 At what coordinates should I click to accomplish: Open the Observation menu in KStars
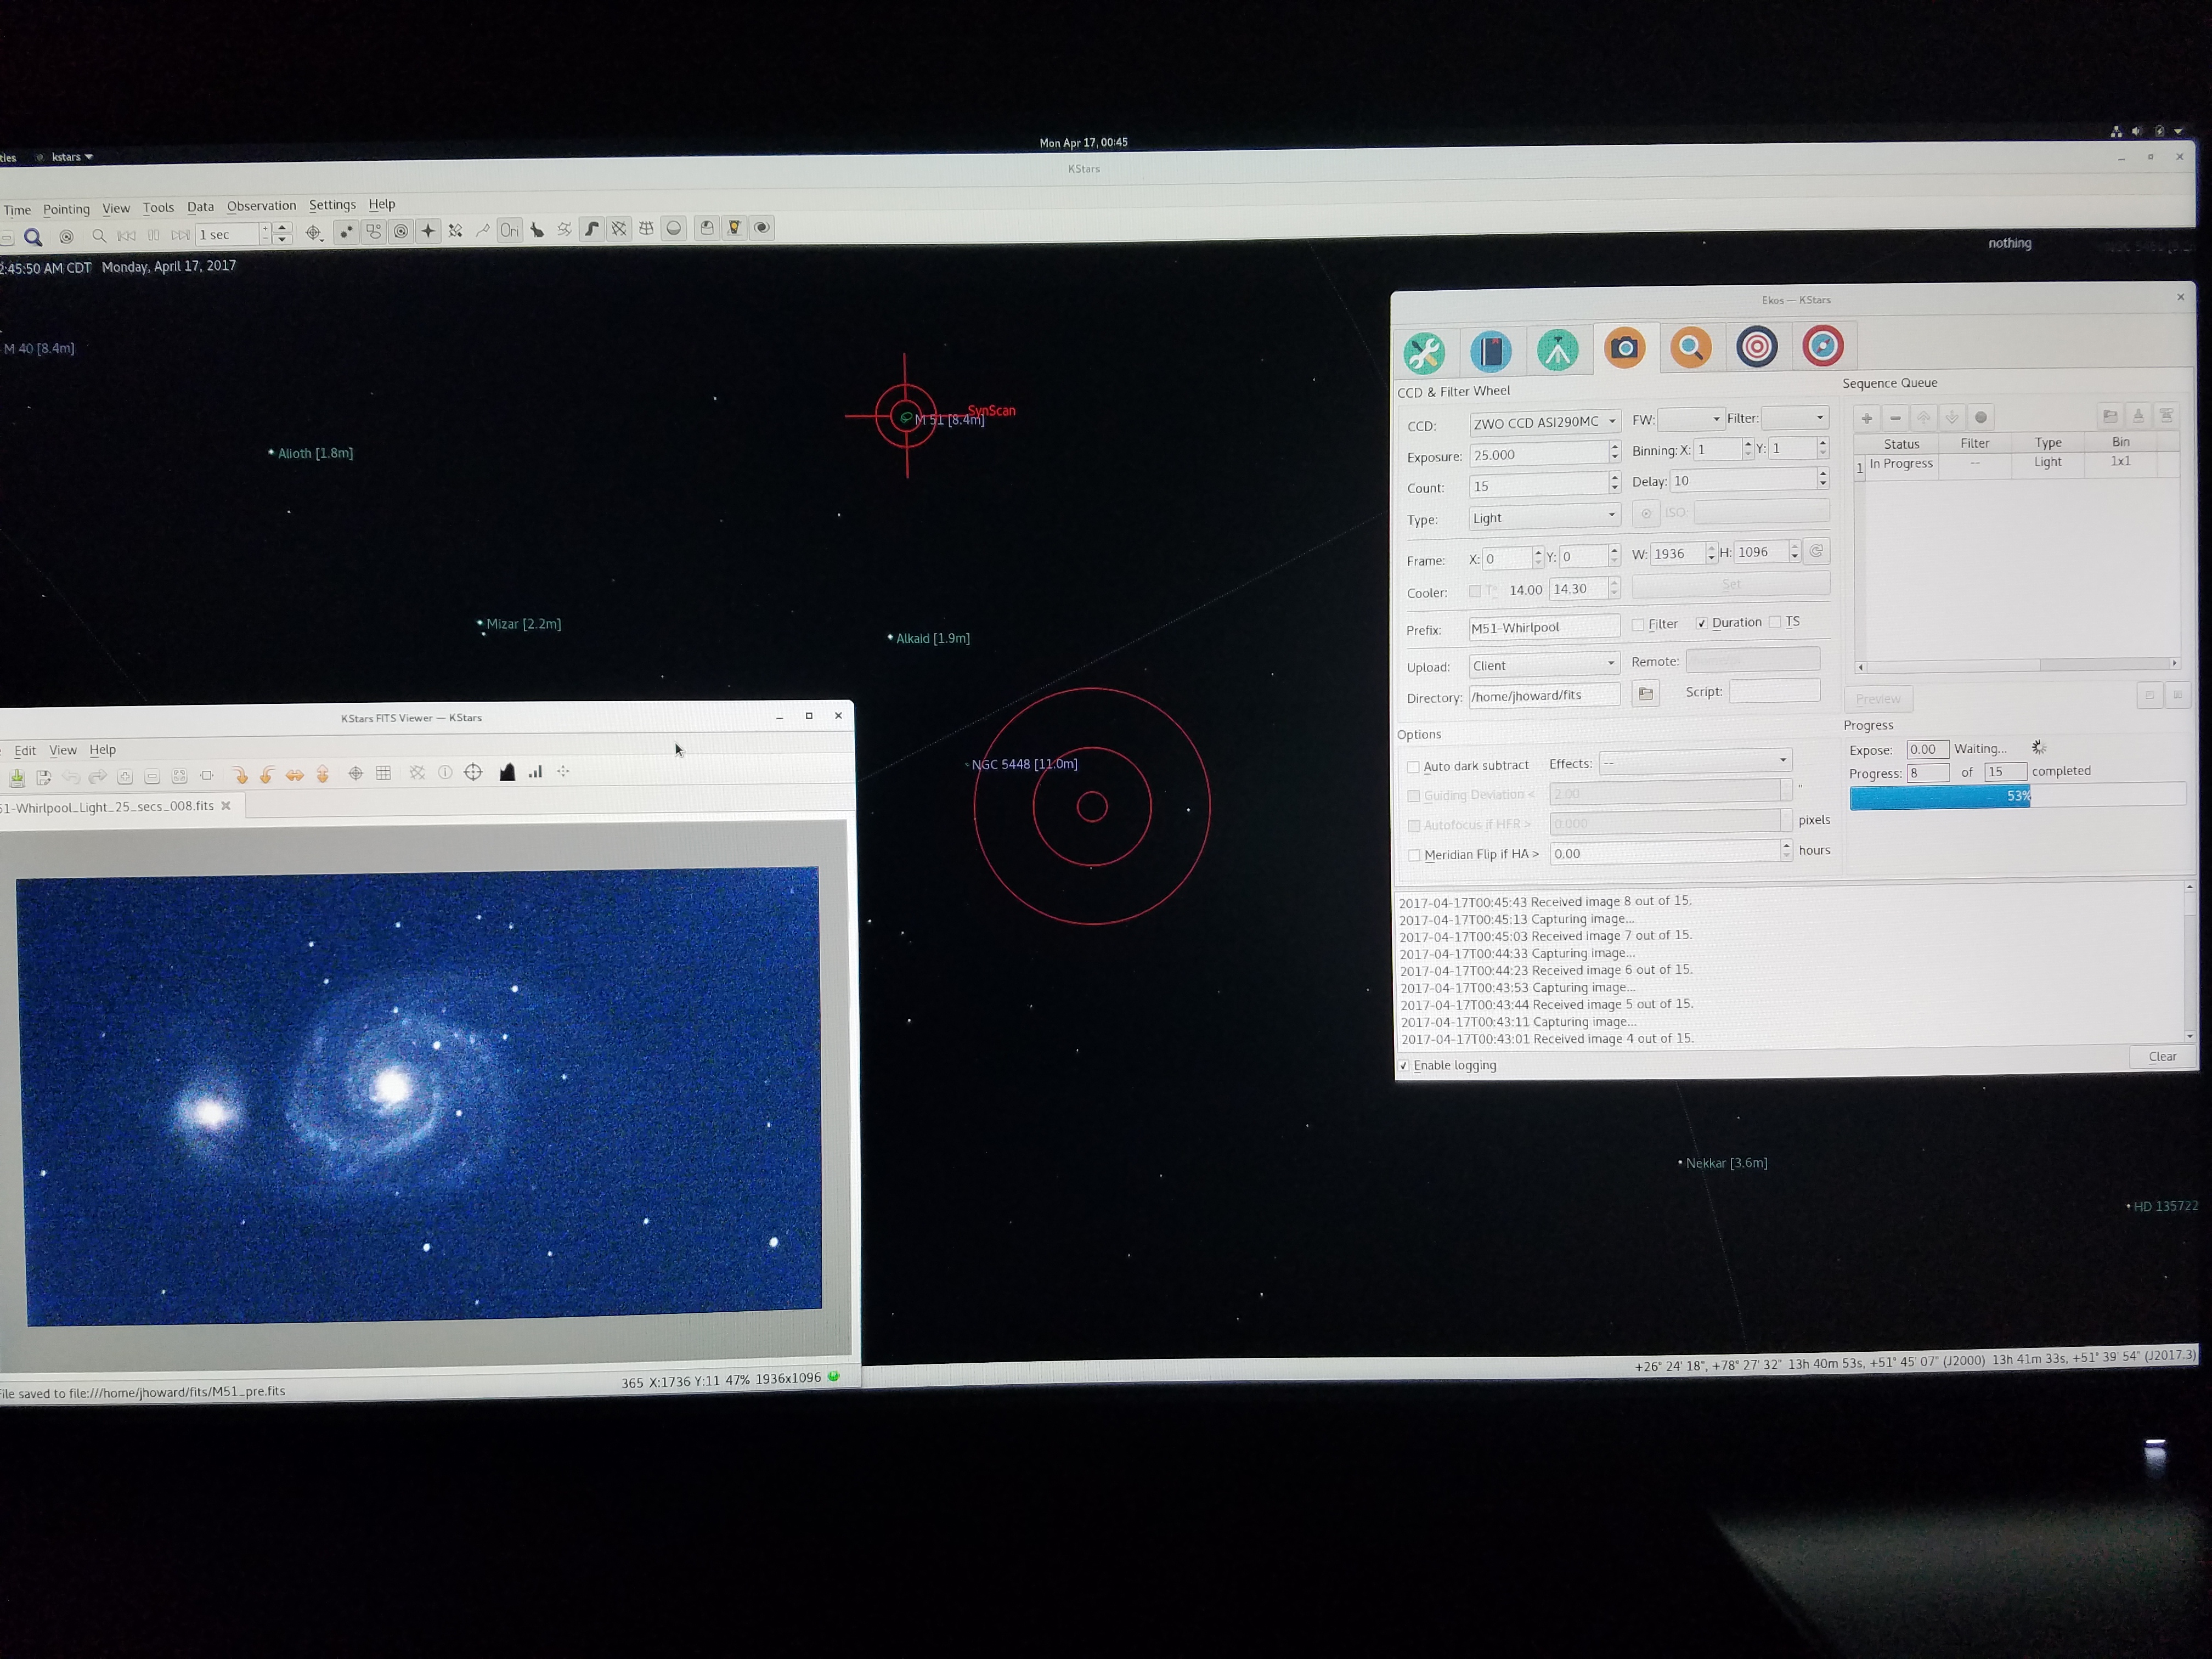pos(261,206)
